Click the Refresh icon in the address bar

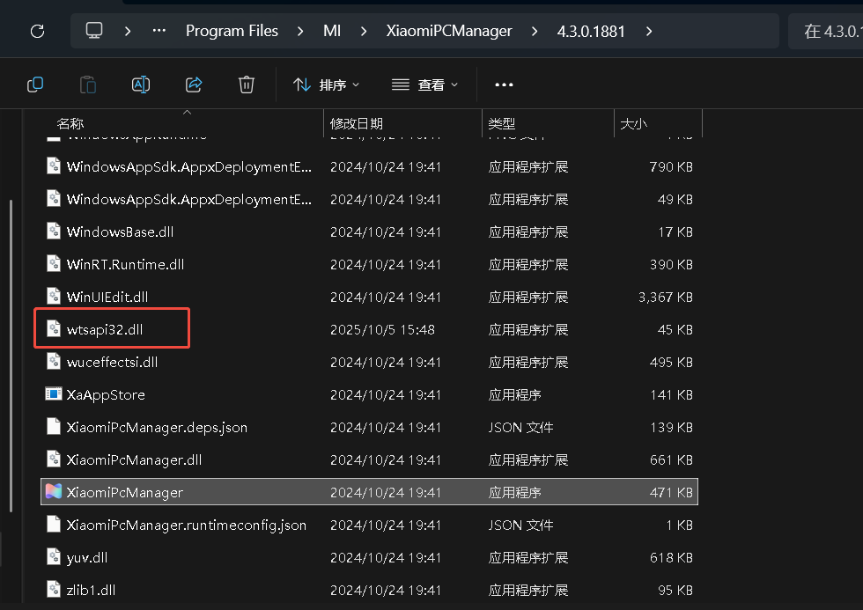tap(37, 31)
